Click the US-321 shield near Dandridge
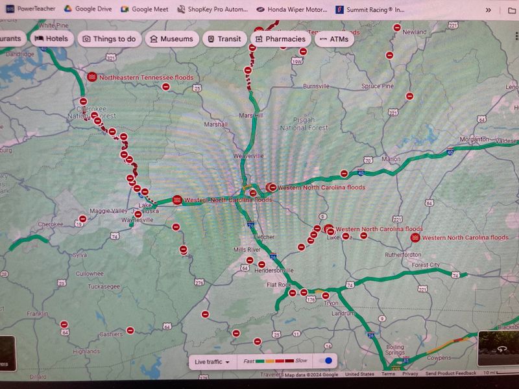 coord(111,58)
